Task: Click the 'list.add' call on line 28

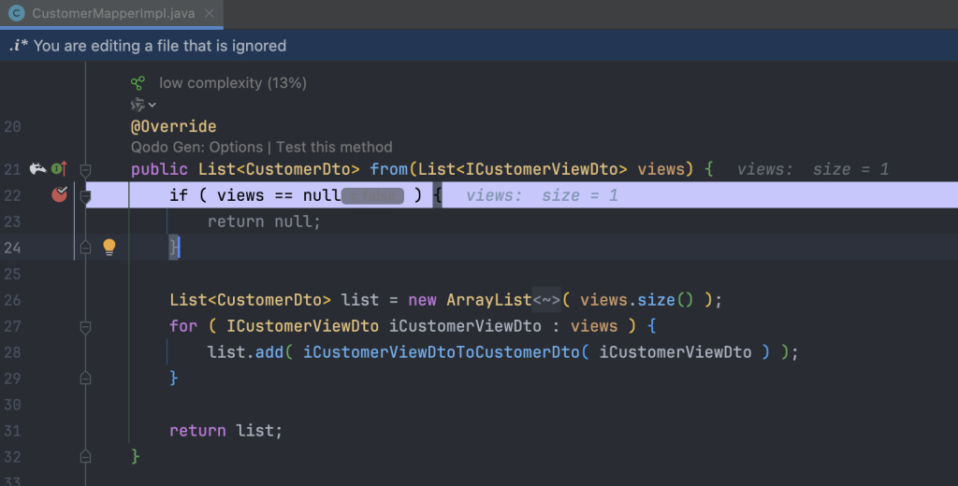Action: (x=245, y=352)
